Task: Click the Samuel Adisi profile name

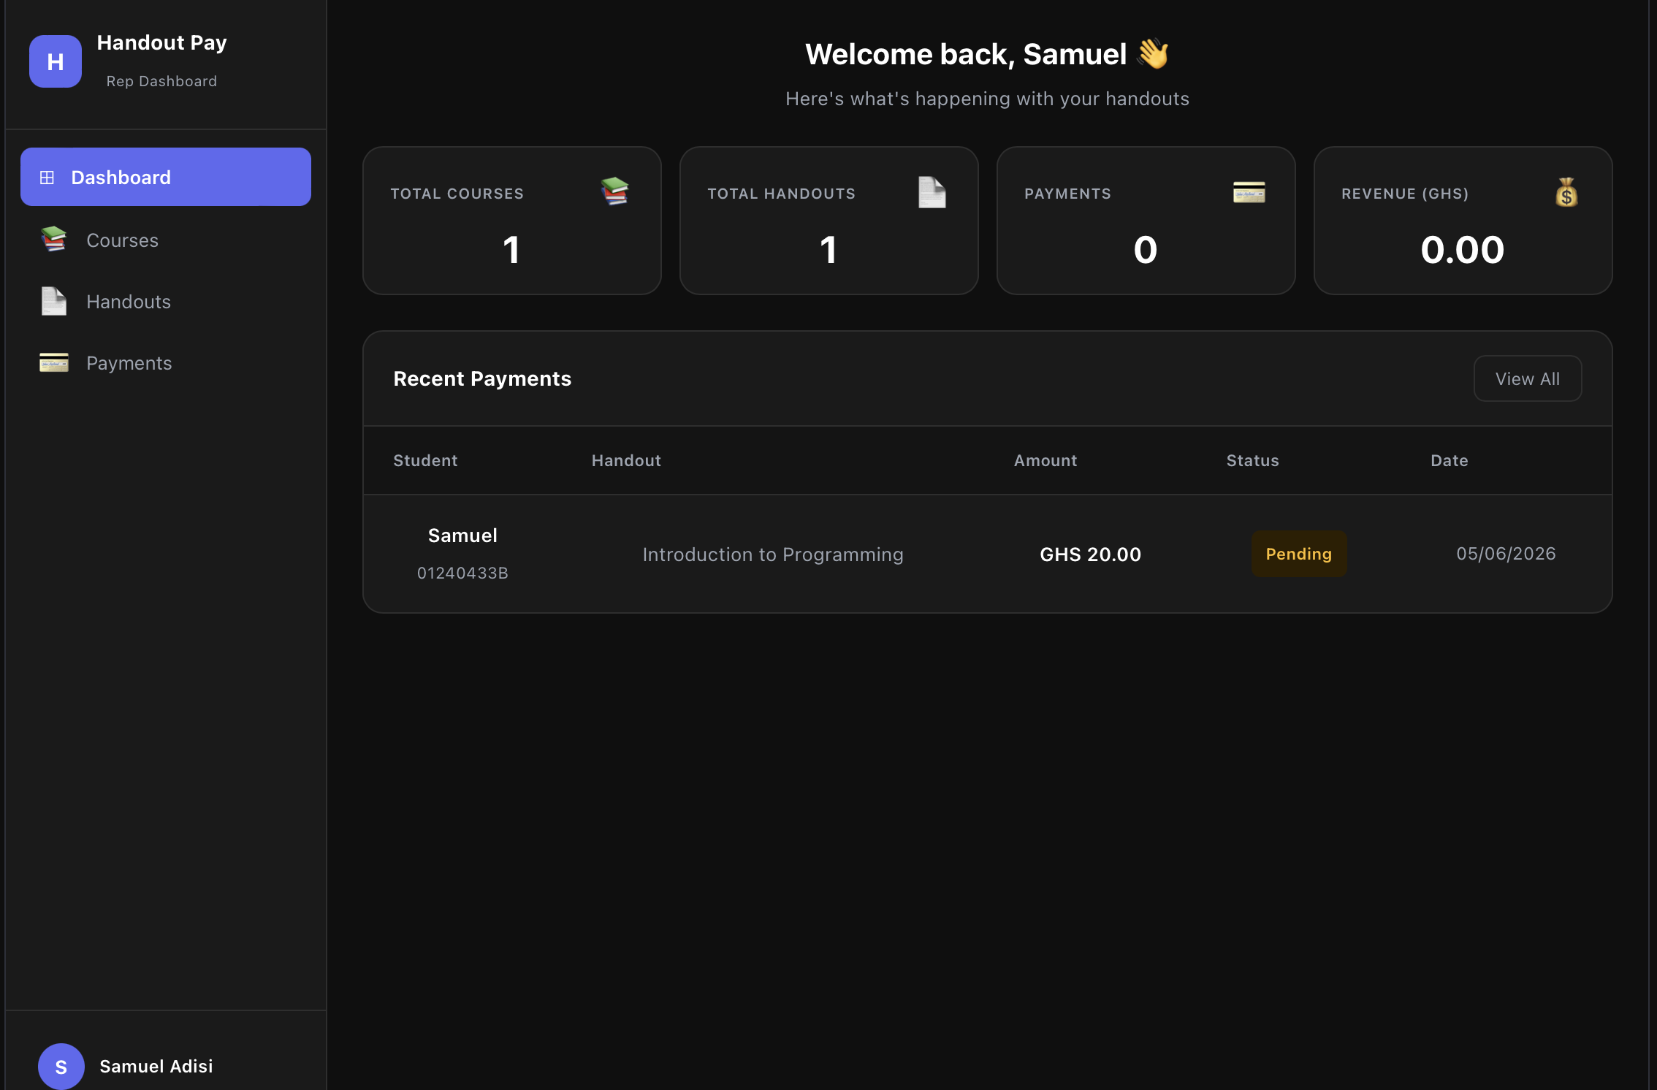Action: click(156, 1067)
